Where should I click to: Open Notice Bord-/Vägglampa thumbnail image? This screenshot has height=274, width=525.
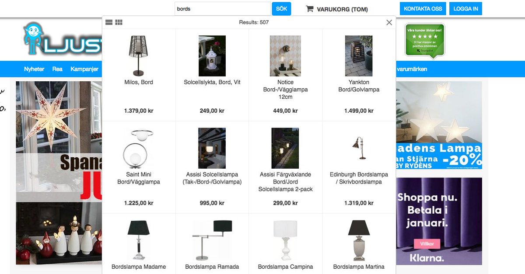tap(285, 56)
